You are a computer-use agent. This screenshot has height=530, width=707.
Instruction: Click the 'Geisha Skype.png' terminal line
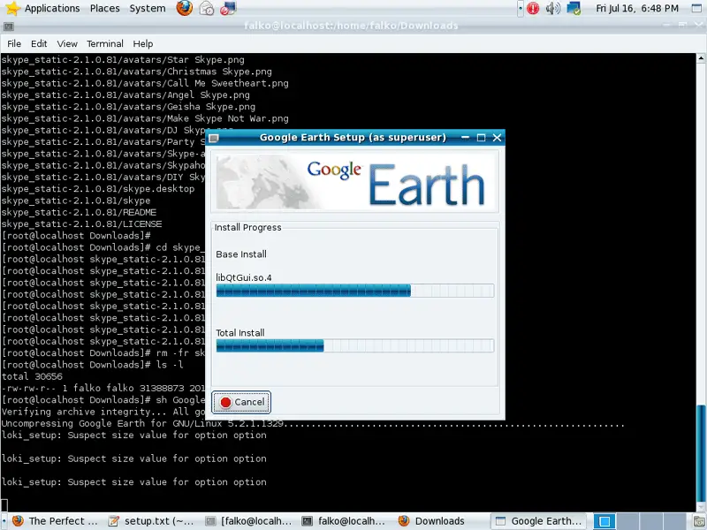click(128, 107)
